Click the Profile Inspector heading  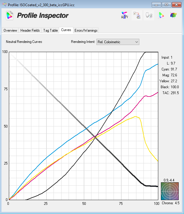click(x=43, y=15)
